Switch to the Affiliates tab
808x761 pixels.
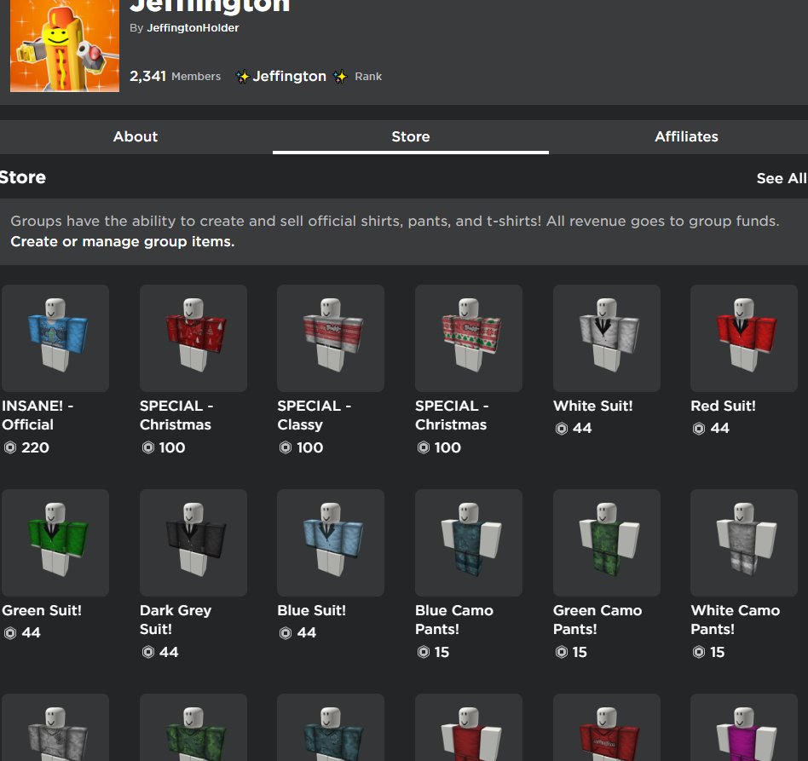(x=686, y=136)
